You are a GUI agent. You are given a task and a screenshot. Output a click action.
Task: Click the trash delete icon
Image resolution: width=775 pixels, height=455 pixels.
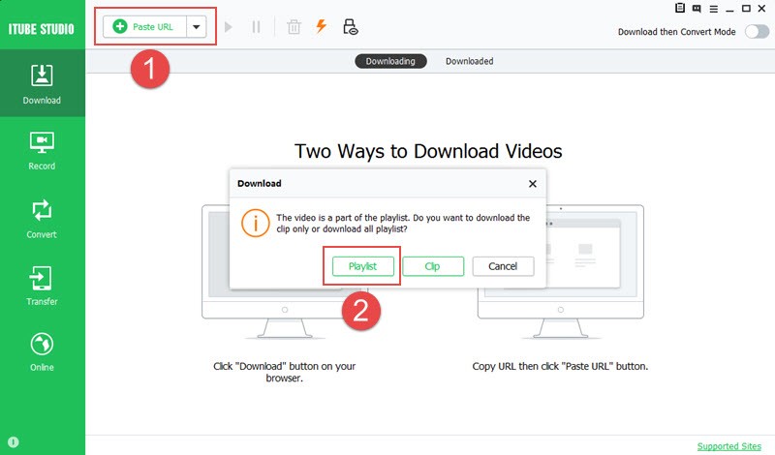pyautogui.click(x=294, y=27)
